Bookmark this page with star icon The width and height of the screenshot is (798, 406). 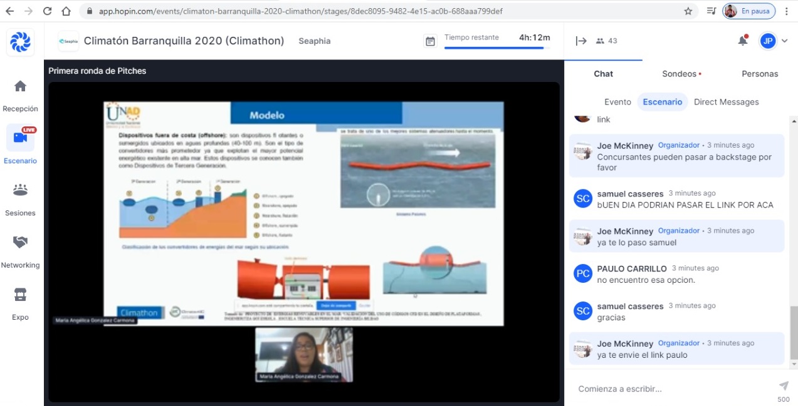pos(688,11)
